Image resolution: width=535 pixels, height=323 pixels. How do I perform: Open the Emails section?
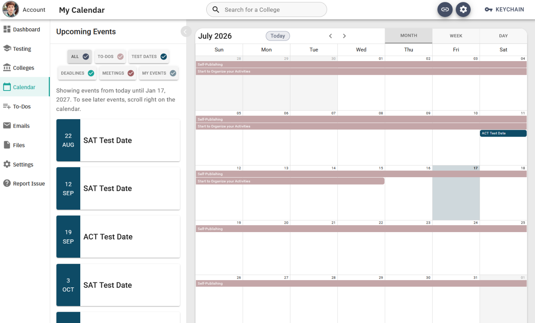[25, 126]
